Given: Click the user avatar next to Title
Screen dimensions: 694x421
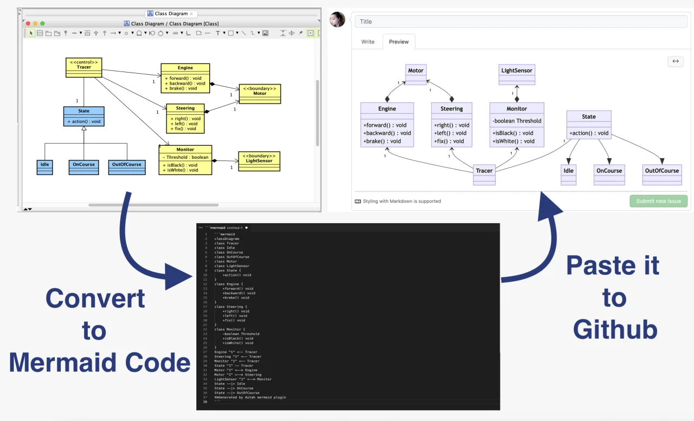Looking at the screenshot, I should 337,20.
